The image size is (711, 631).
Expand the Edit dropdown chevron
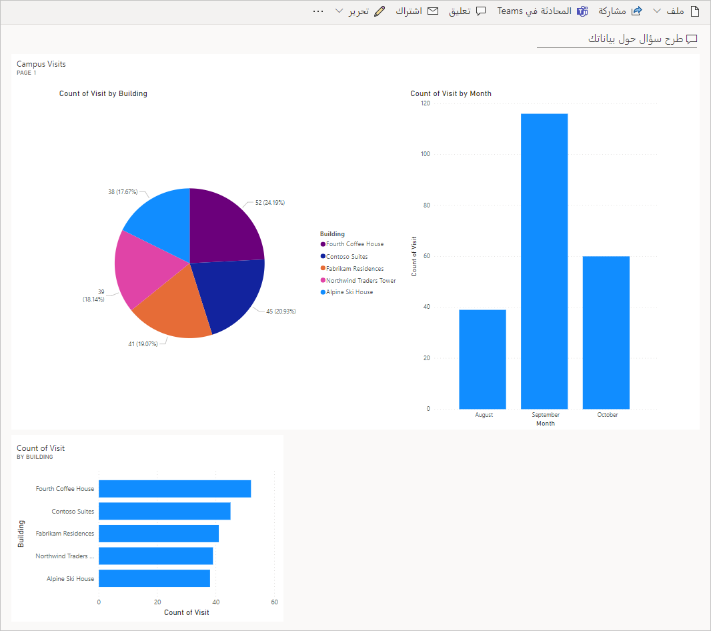coord(339,11)
